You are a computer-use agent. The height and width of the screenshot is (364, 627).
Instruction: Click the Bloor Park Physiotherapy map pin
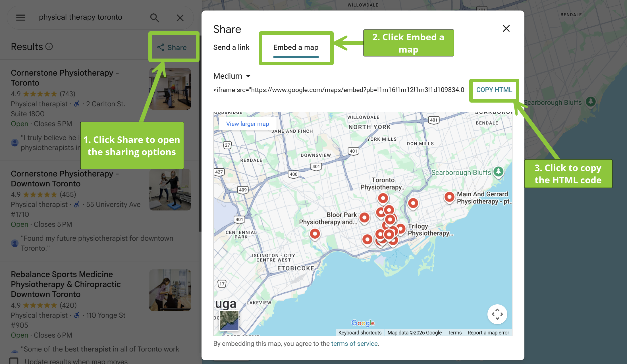coord(364,218)
